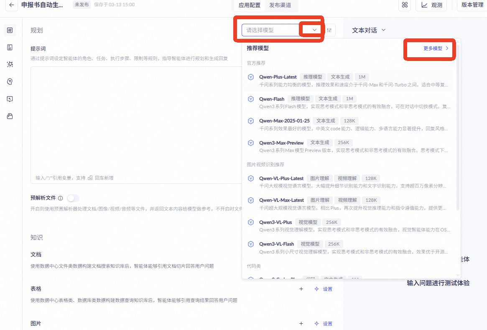Click the Qwen-Plus-Latest model icon
Viewport: 487px width, 330px height.
click(251, 77)
